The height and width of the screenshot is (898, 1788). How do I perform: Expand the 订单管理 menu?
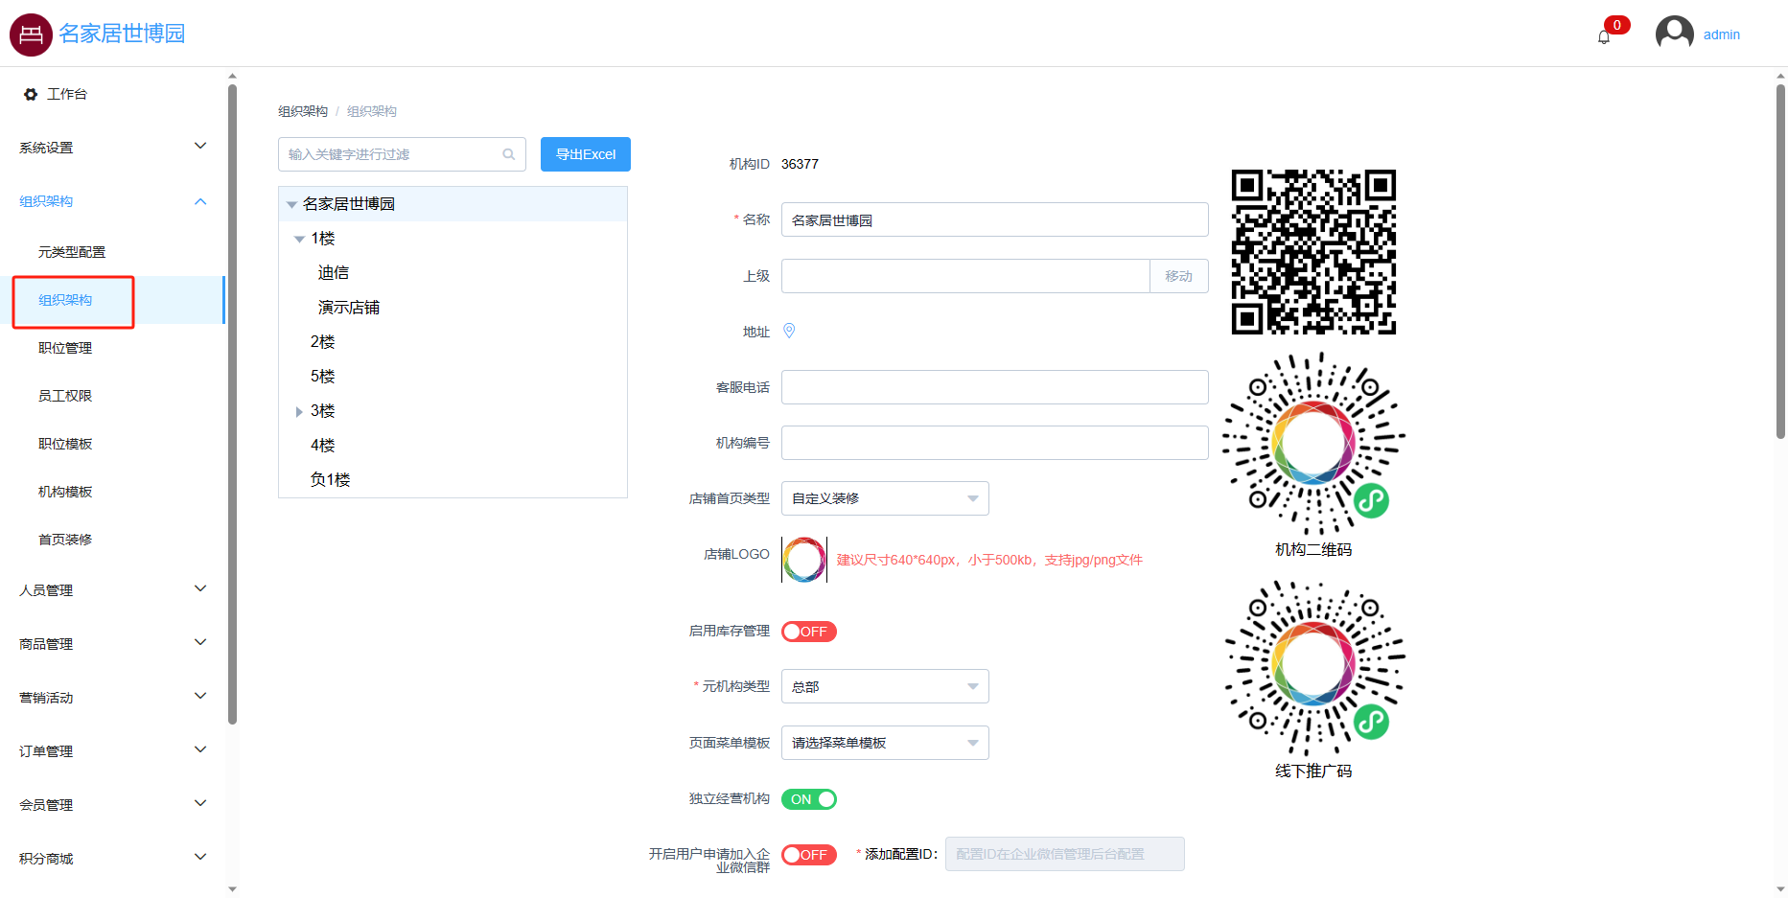pos(113,751)
